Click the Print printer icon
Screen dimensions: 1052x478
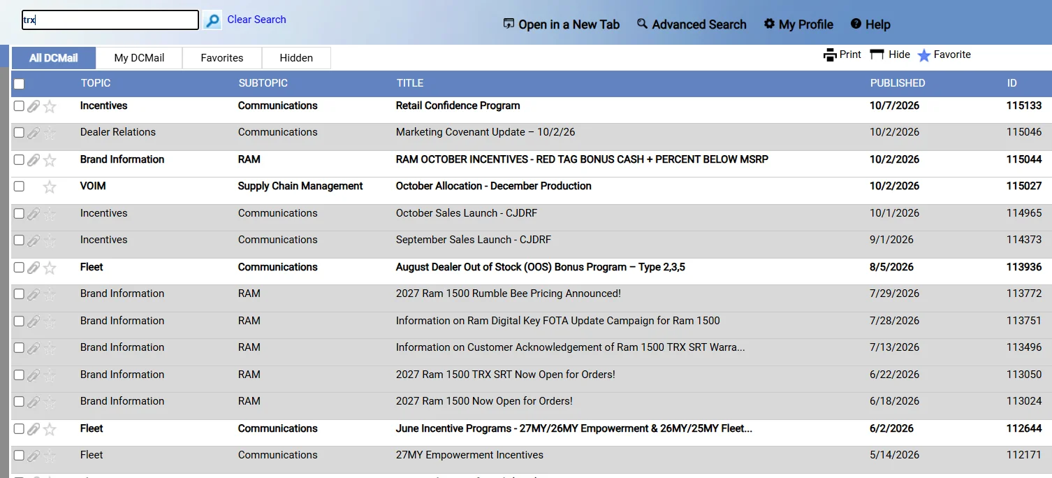[x=830, y=55]
